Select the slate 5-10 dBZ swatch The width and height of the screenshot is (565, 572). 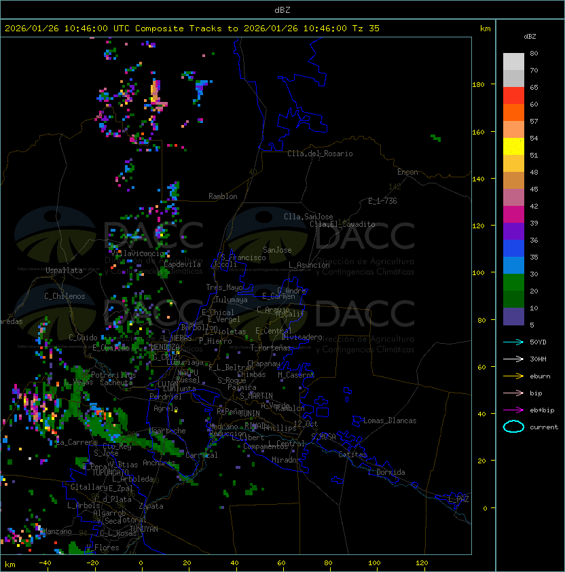point(513,317)
